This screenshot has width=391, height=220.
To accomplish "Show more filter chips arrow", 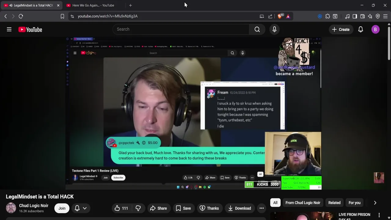I will coord(375,203).
